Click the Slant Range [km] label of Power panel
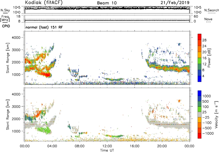219x152 pixels. 8,58
